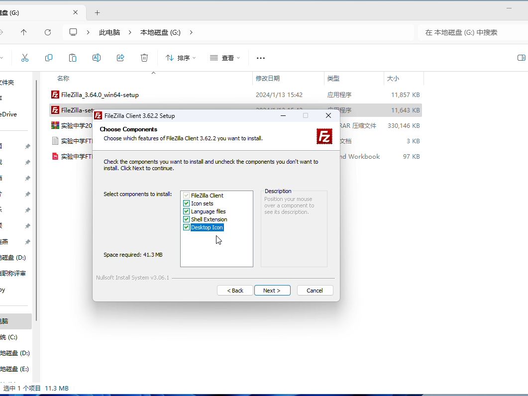Screen dimensions: 528x396
Task: Click 本地磁盘 (G:) breadcrumb segment
Action: [x=160, y=32]
